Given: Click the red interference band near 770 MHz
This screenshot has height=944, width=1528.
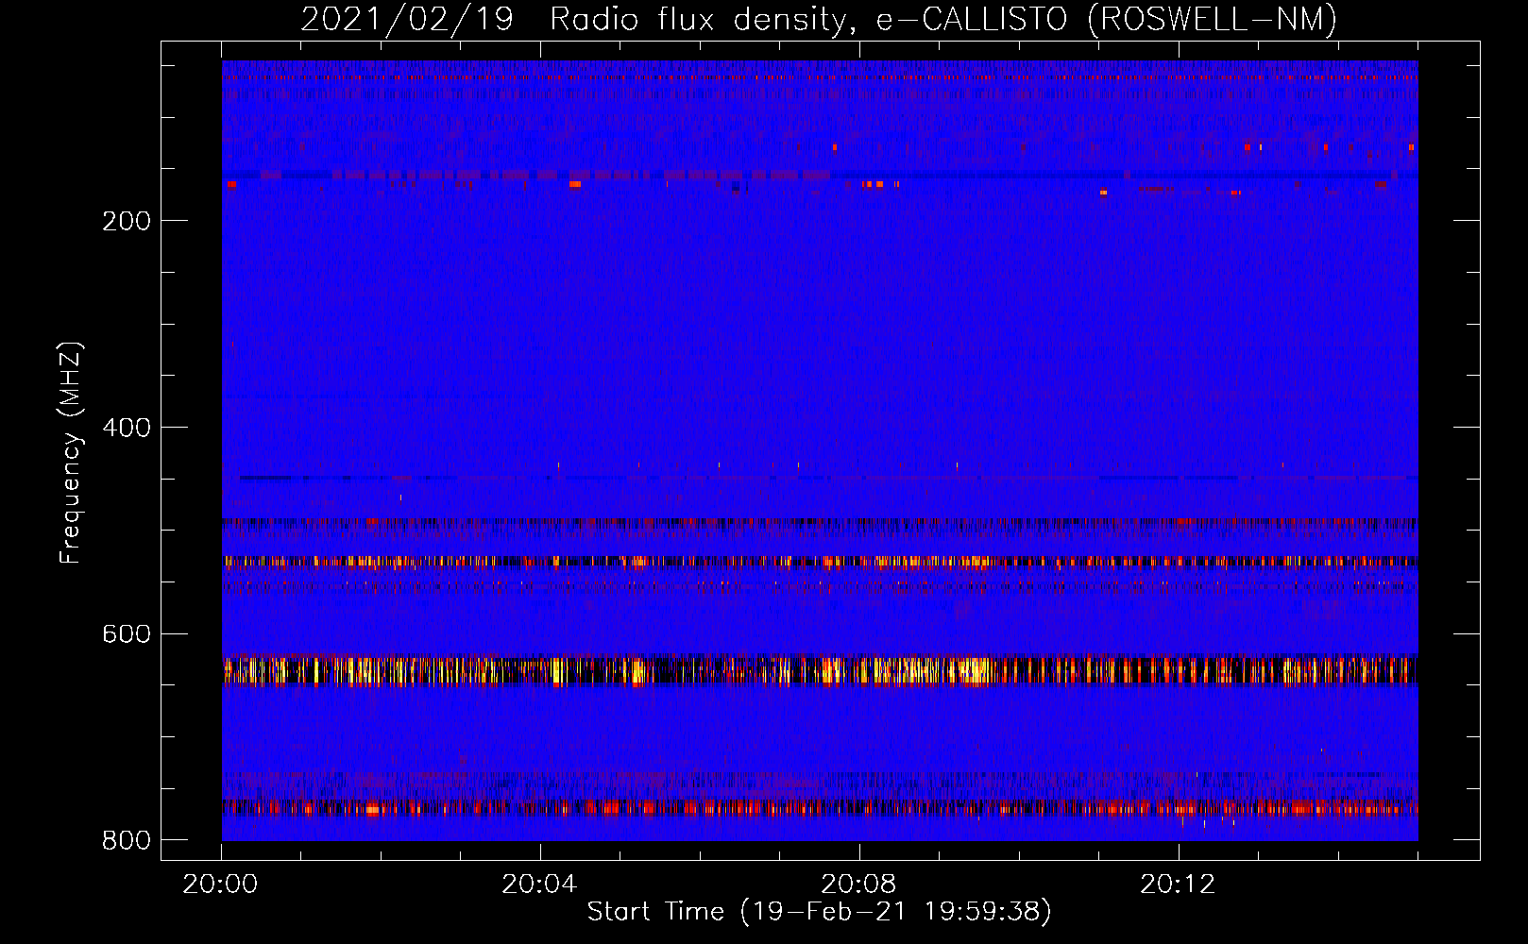Looking at the screenshot, I should (820, 808).
